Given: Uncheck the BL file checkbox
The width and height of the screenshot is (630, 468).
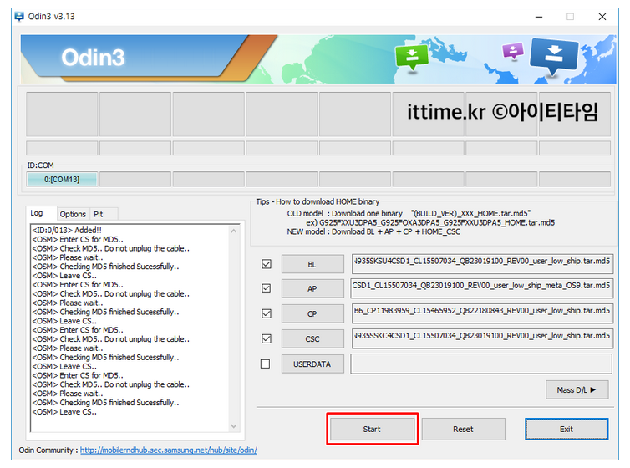Looking at the screenshot, I should 266,264.
